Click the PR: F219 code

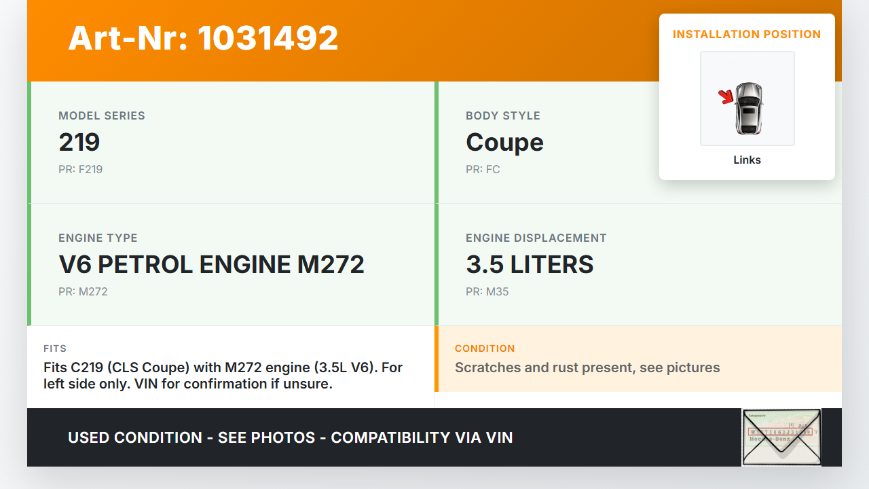pos(80,169)
